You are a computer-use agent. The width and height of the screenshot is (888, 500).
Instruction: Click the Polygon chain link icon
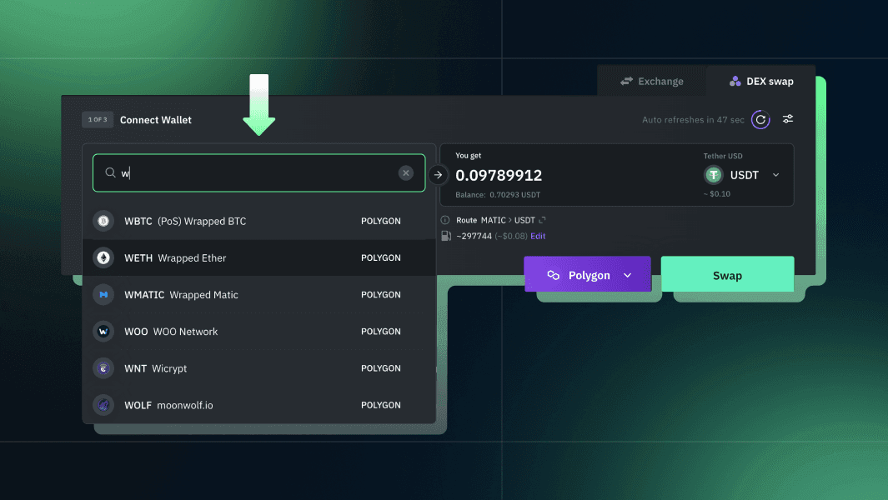(x=554, y=275)
